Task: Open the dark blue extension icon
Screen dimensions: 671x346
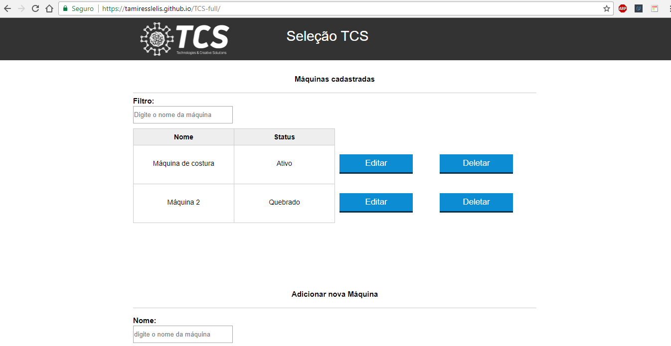Action: 639,8
